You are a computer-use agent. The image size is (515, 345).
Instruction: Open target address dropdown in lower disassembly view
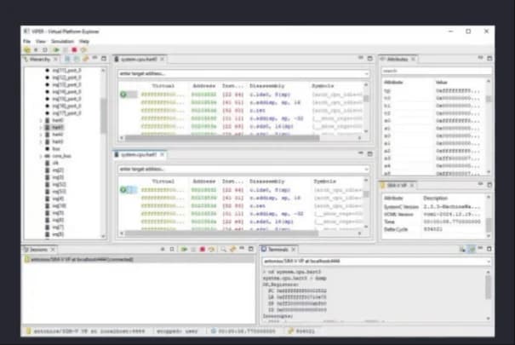click(x=366, y=170)
